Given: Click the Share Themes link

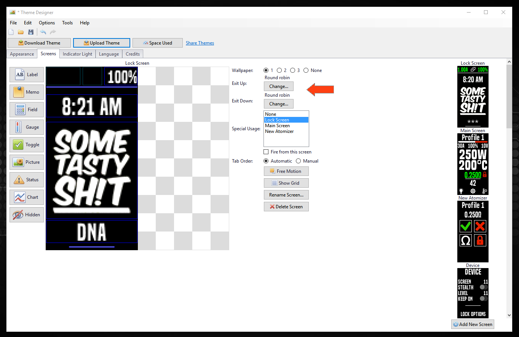Looking at the screenshot, I should 200,43.
